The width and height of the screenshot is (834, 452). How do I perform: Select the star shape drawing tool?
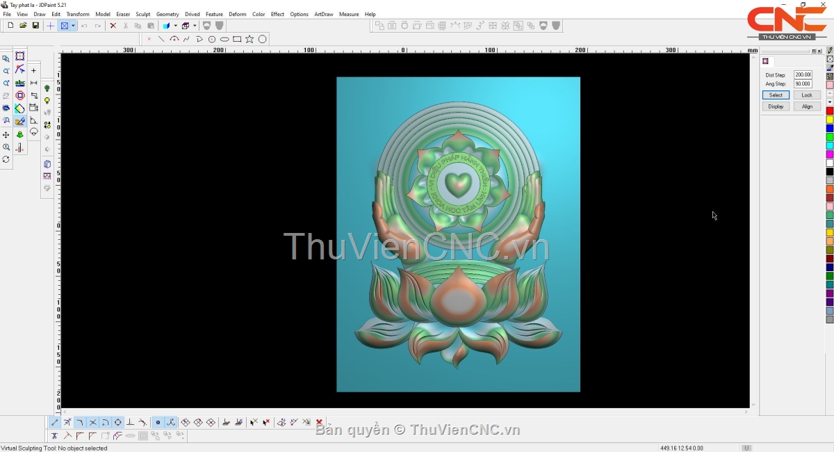pyautogui.click(x=250, y=39)
